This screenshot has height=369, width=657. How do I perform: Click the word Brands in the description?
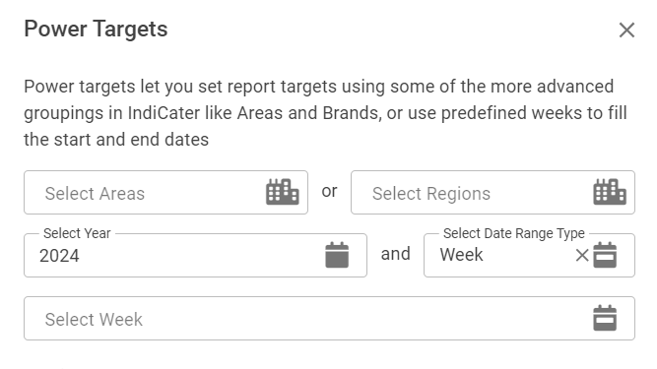[352, 113]
